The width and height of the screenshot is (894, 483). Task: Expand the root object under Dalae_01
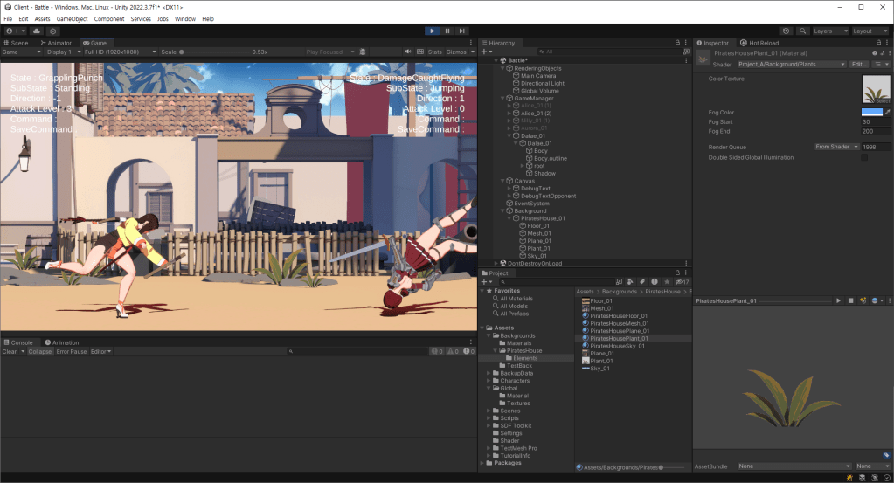point(523,165)
